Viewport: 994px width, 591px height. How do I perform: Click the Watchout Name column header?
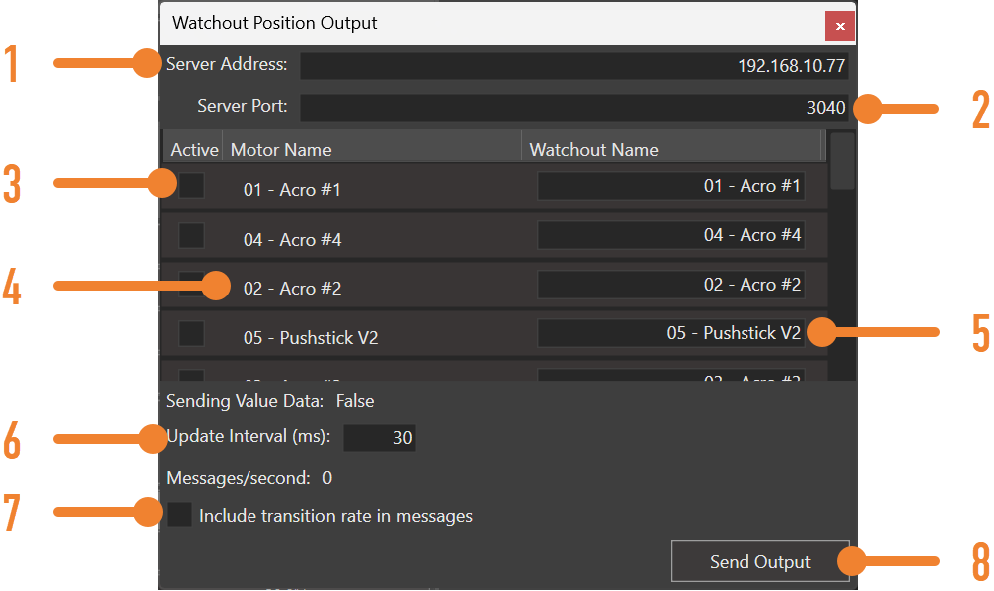594,149
